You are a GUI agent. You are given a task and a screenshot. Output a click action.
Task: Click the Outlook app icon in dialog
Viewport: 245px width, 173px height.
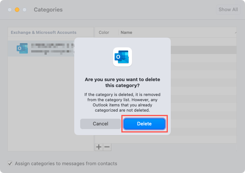122,57
